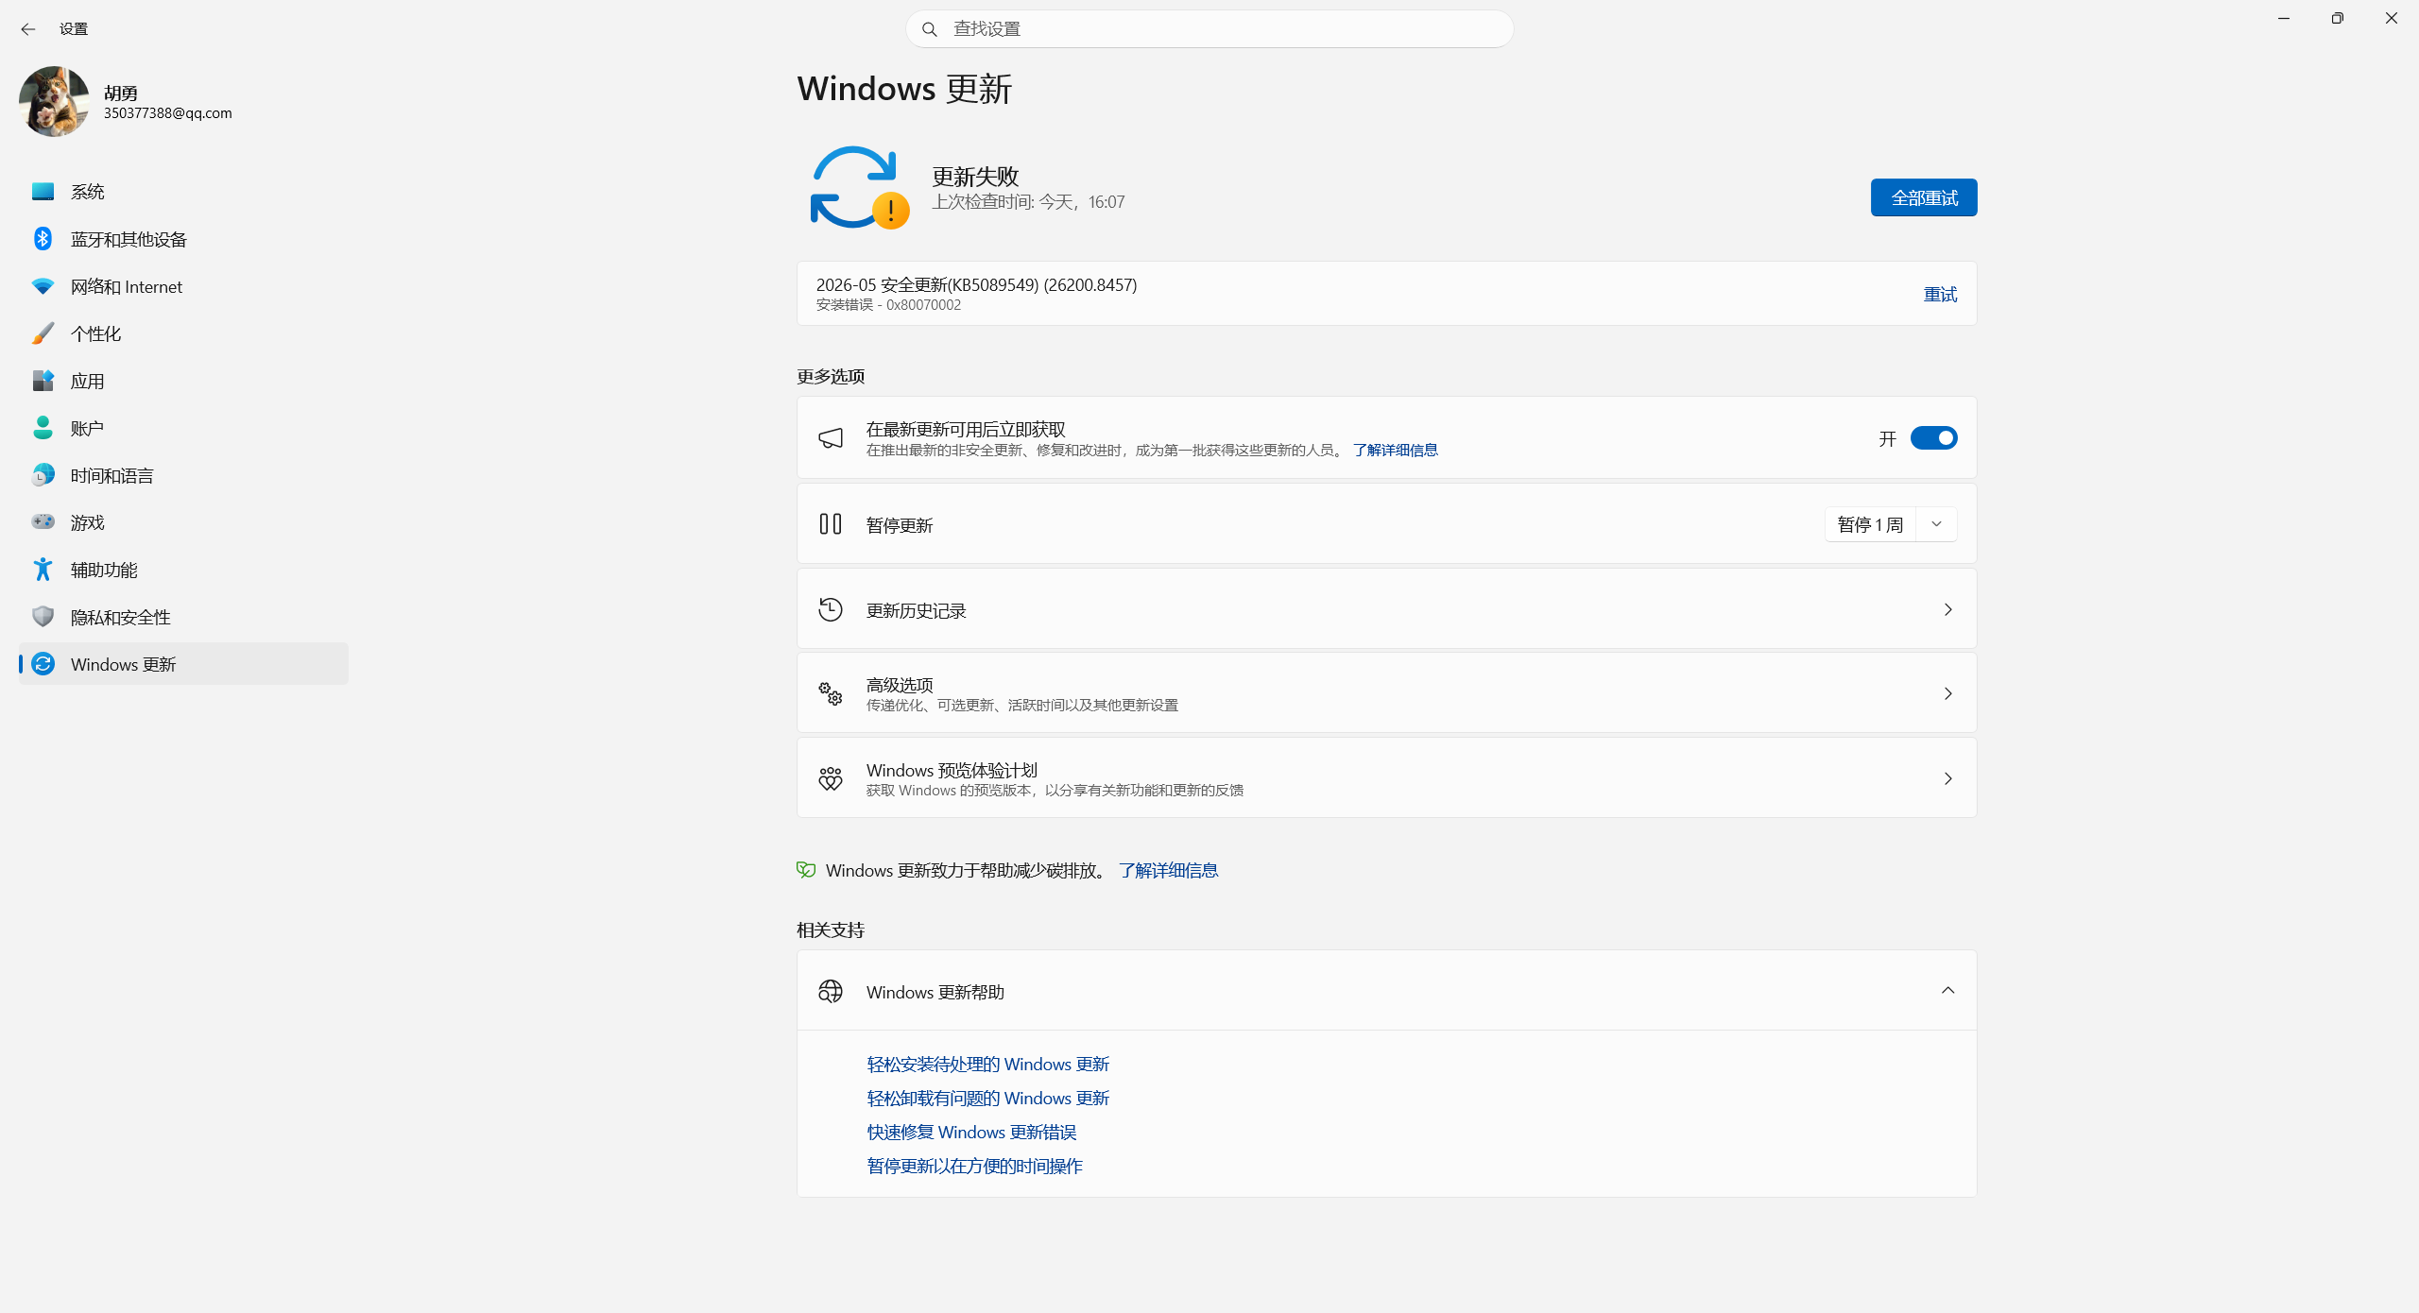Click the find a setting search box
The image size is (2419, 1313).
pos(1209,29)
